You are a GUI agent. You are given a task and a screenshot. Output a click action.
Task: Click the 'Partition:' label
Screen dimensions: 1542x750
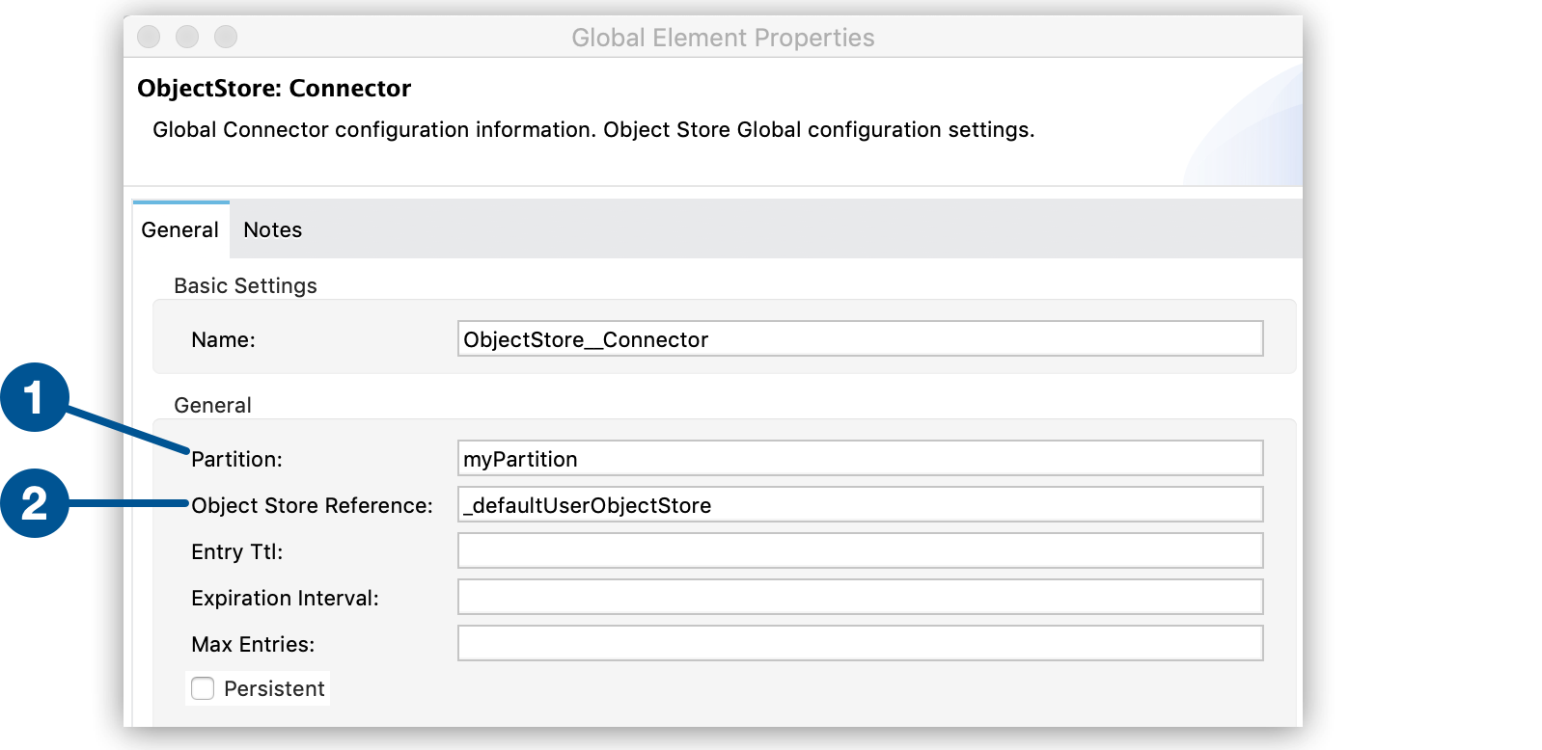point(236,459)
